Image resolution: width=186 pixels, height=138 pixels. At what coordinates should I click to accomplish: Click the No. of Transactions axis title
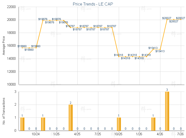[x=4, y=111]
